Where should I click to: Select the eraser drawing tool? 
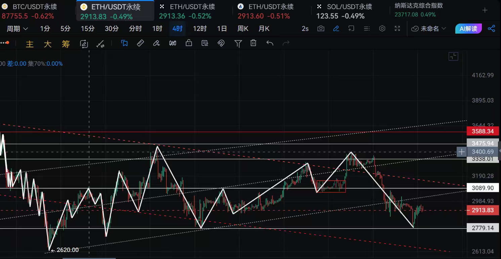(x=156, y=43)
